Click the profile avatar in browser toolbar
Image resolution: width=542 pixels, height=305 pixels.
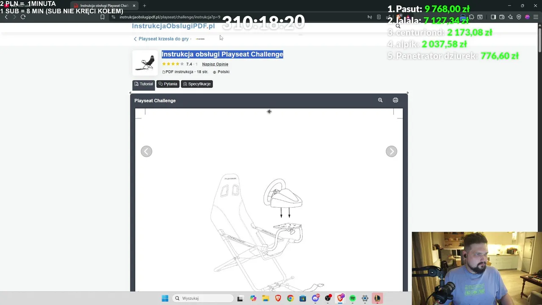pos(527,17)
